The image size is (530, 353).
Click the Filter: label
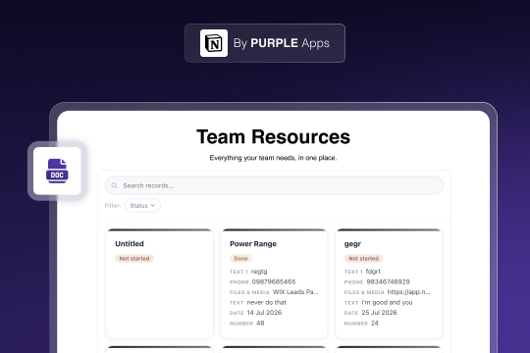[x=113, y=205]
